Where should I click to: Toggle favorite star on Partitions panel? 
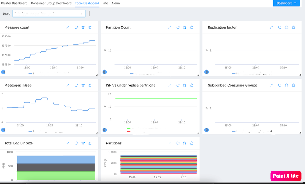[x=185, y=143]
